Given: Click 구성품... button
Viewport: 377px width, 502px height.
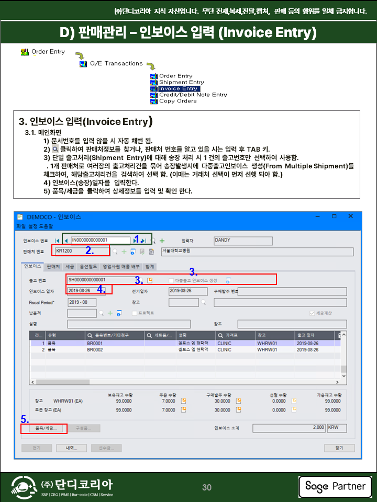Looking at the screenshot, I should click(x=83, y=428).
